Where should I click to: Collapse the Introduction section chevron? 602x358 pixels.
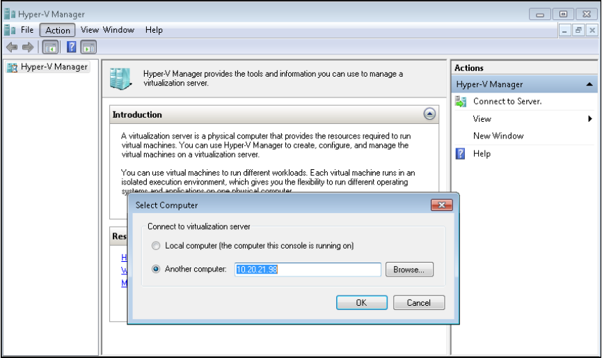pos(429,114)
